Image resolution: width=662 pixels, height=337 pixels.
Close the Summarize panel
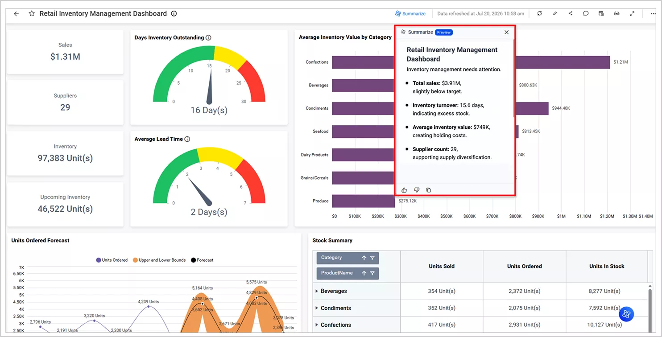pos(506,32)
